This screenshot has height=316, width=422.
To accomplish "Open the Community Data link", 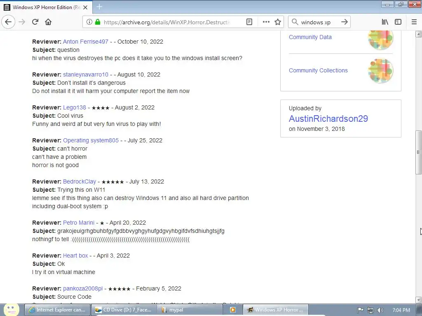I will 310,37.
